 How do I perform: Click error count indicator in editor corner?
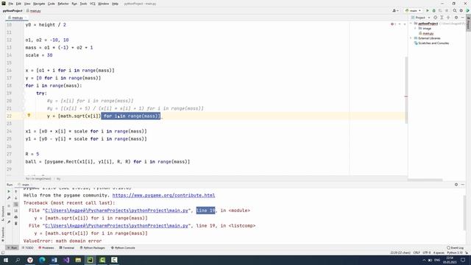393,24
